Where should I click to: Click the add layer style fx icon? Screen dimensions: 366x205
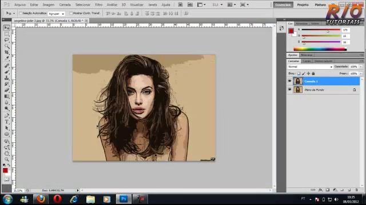[320, 190]
